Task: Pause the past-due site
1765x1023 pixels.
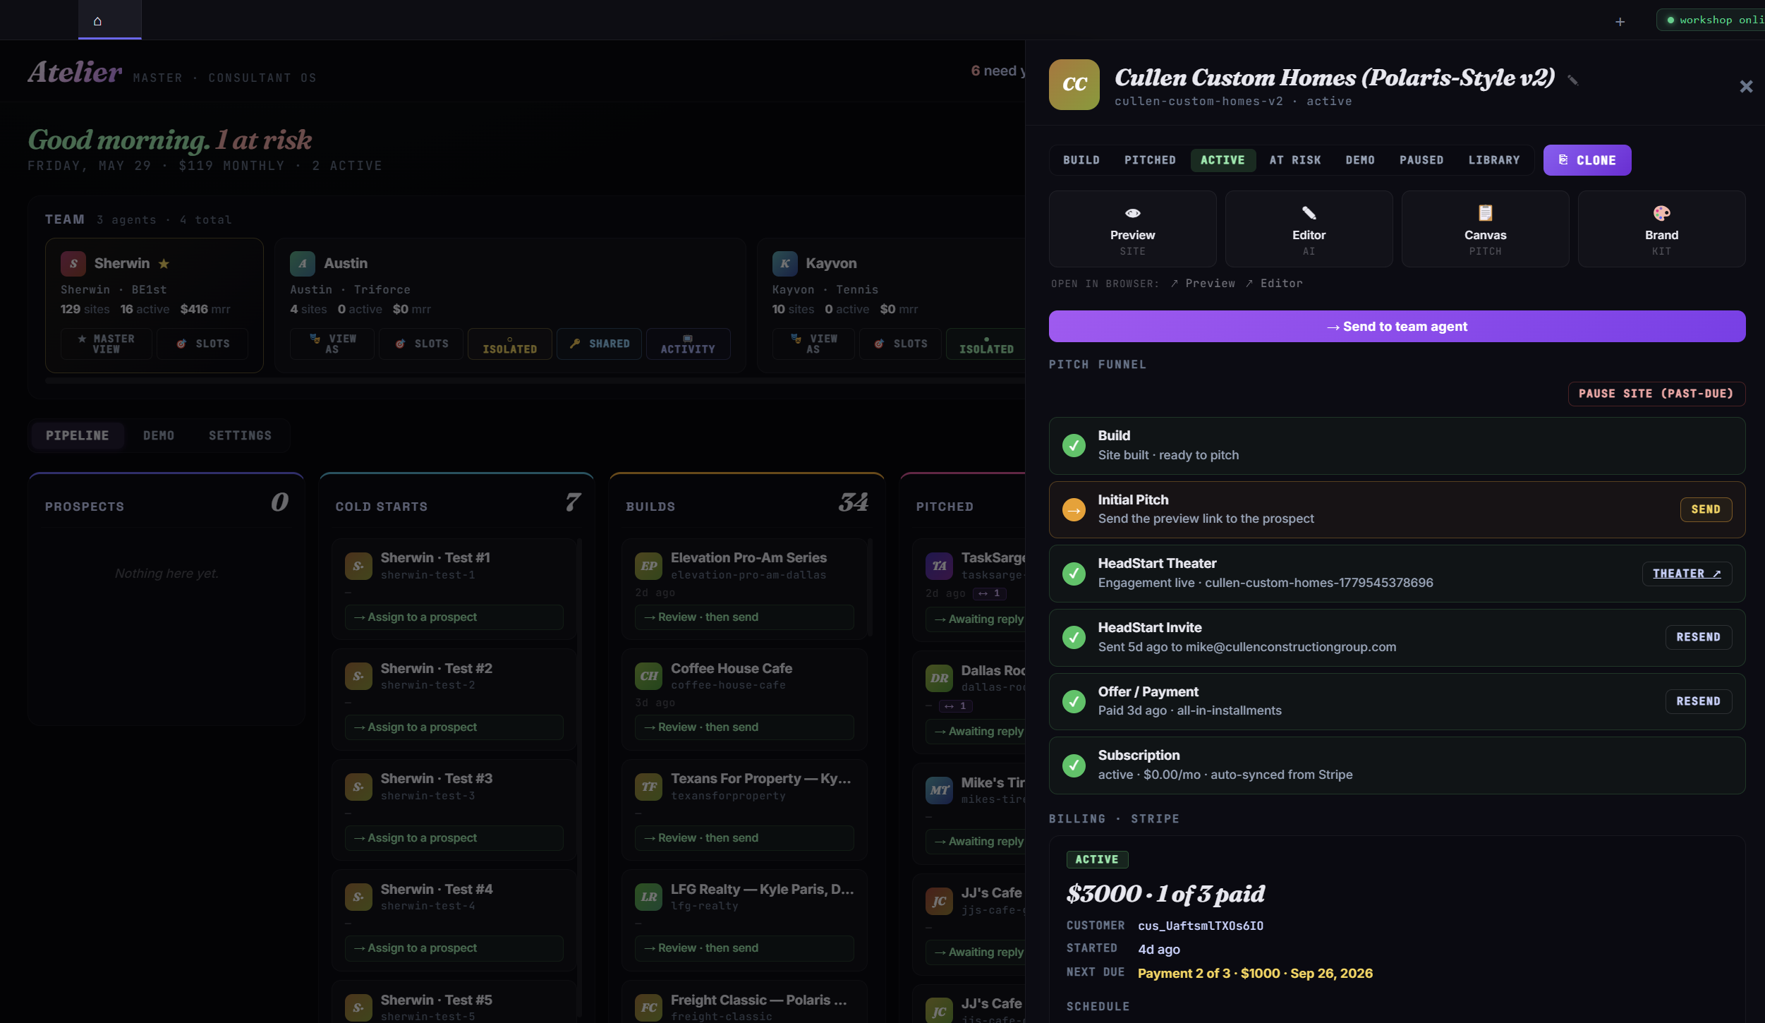Action: click(x=1656, y=394)
